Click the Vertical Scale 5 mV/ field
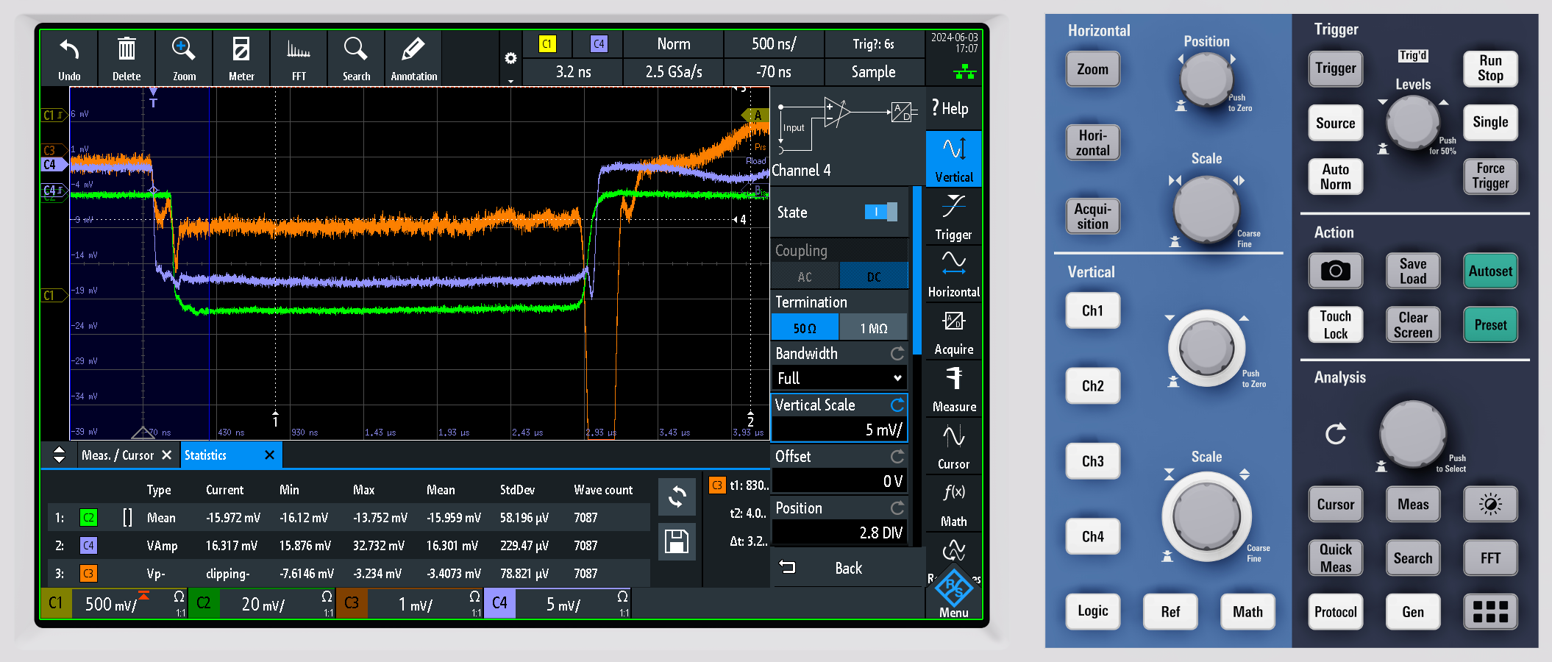Screen dimensions: 1552x662 [x=839, y=430]
